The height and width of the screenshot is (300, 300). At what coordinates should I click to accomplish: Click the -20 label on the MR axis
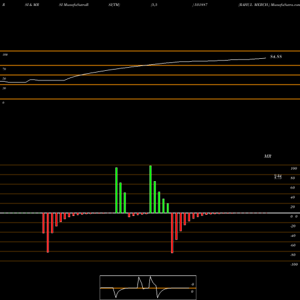293,226
